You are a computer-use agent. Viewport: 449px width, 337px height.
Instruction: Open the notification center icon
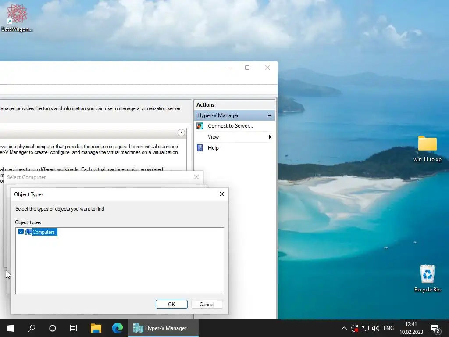pyautogui.click(x=435, y=328)
